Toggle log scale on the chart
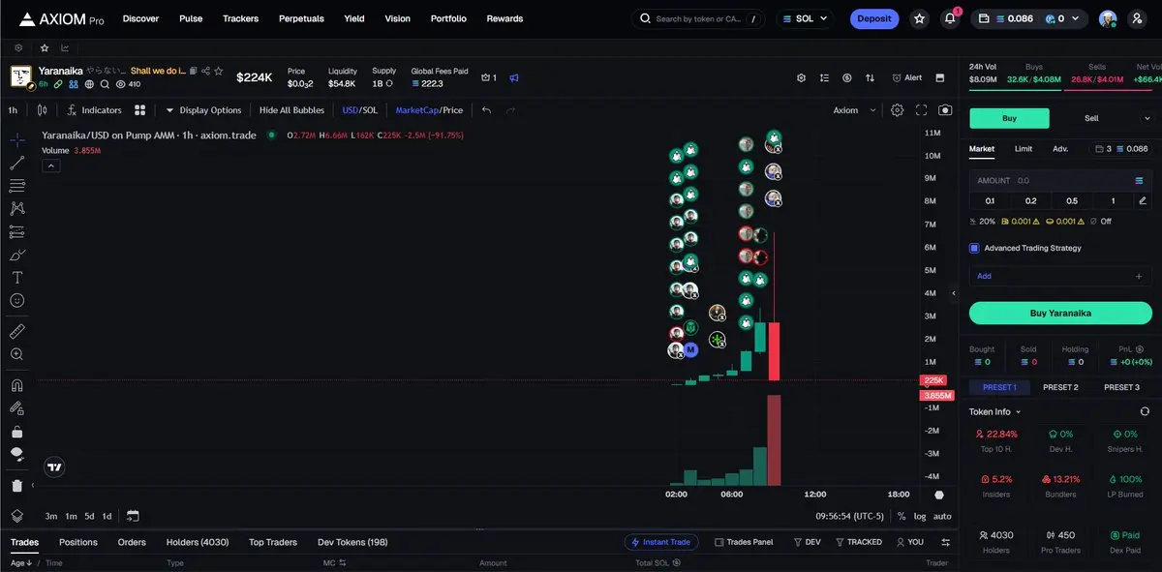Viewport: 1162px width, 572px height. point(919,516)
